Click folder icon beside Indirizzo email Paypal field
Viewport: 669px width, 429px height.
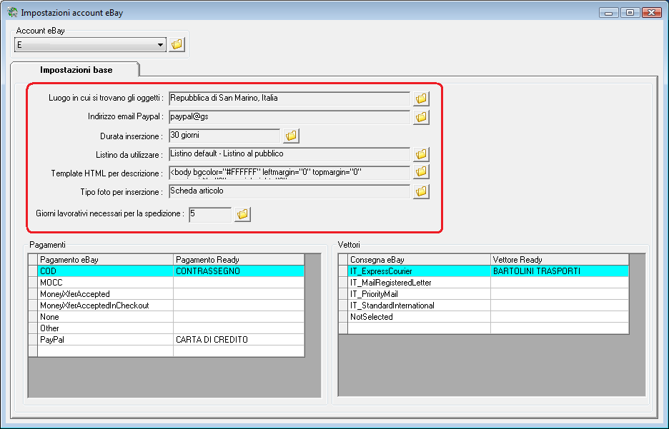click(421, 117)
